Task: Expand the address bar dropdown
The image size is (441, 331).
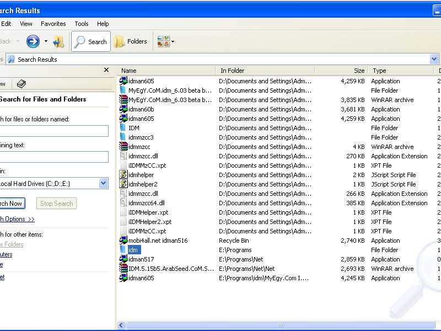Action: pyautogui.click(x=434, y=60)
